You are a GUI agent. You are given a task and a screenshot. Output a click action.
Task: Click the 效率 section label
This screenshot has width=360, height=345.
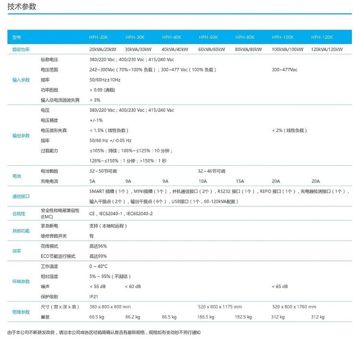click(16, 251)
